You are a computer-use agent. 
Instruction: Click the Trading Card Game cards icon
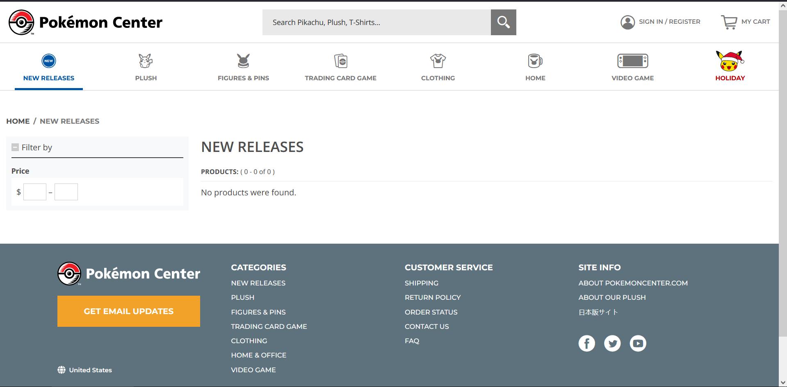340,61
